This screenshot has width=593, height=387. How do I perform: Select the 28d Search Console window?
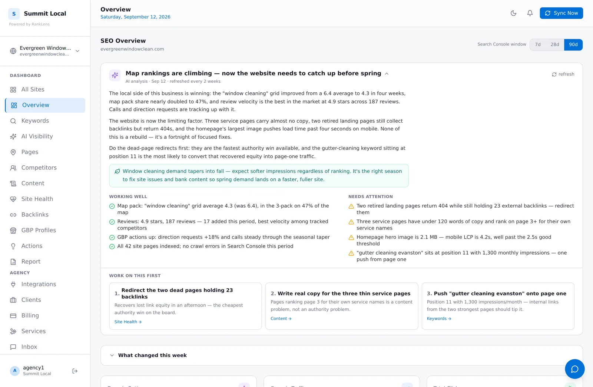[x=555, y=44]
